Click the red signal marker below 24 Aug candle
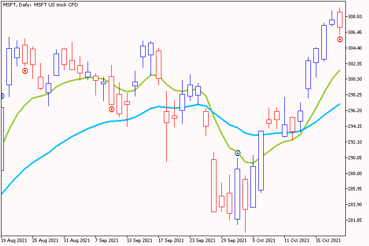Screen dimensions: 369x246 [x=25, y=71]
